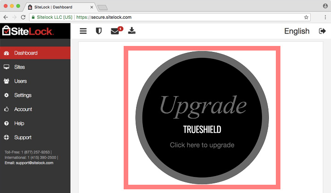Close the SiteLock Dashboard tab
The image size is (331, 193).
(x=91, y=7)
